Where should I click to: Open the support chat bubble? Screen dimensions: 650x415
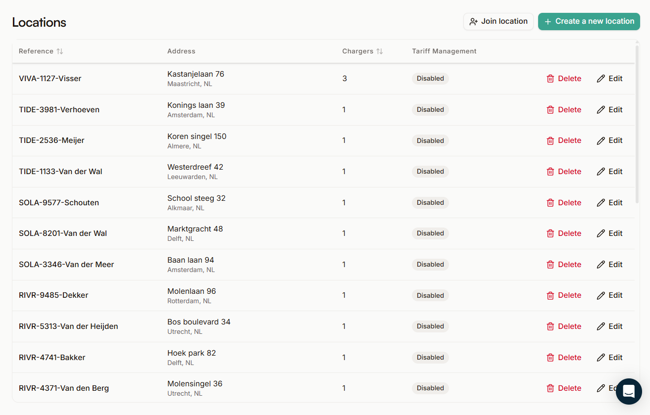[x=629, y=391]
